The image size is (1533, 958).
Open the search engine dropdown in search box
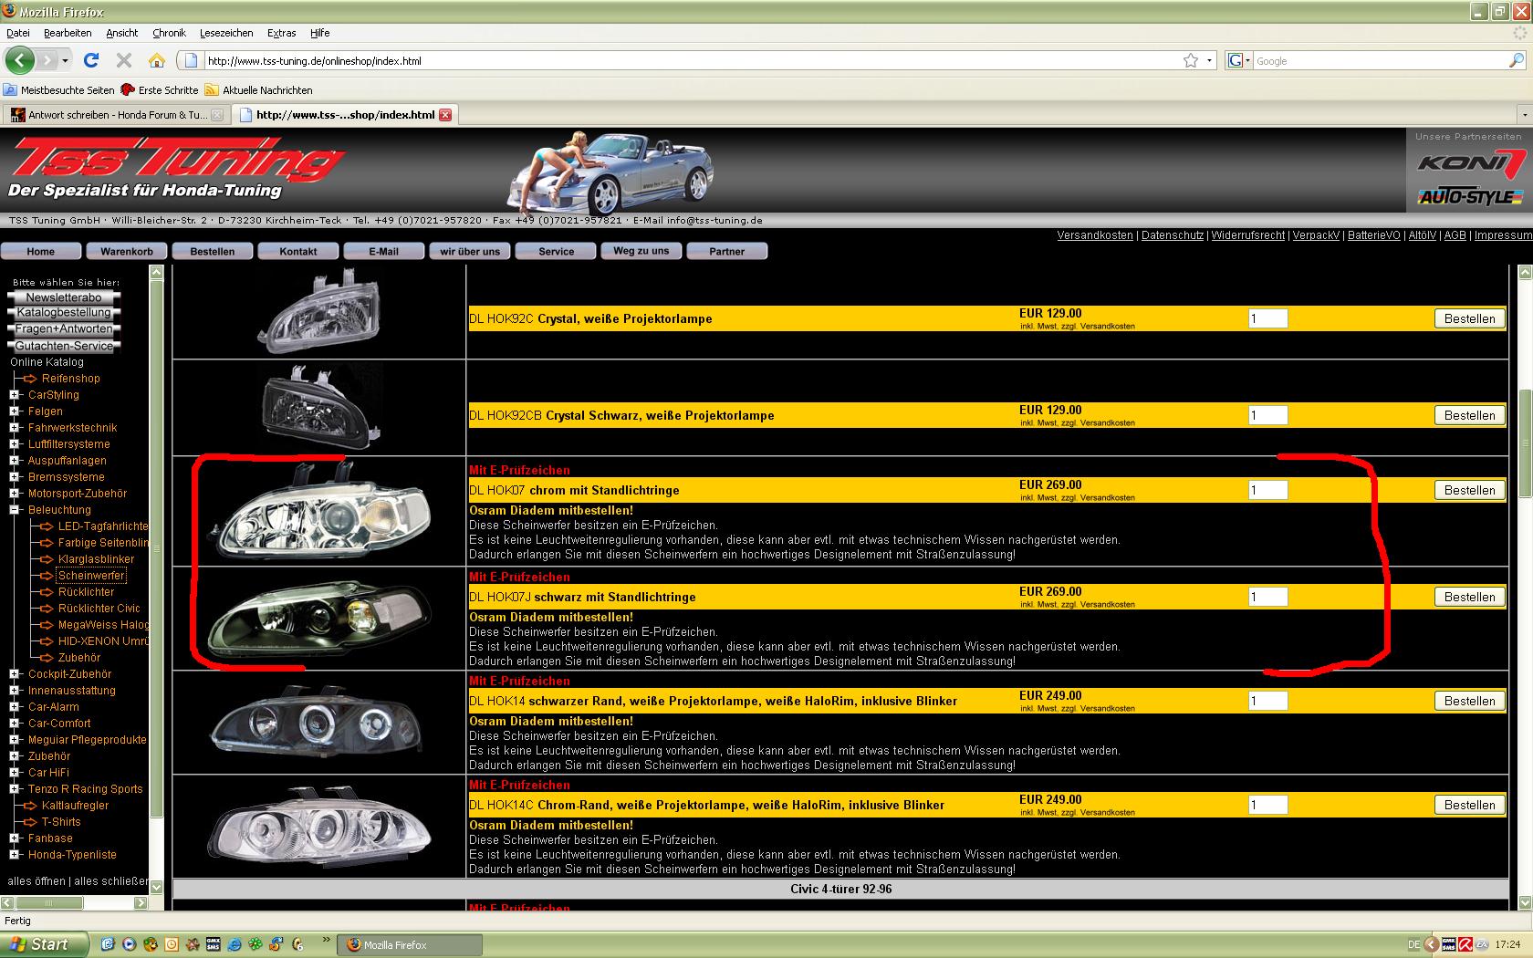[1239, 60]
